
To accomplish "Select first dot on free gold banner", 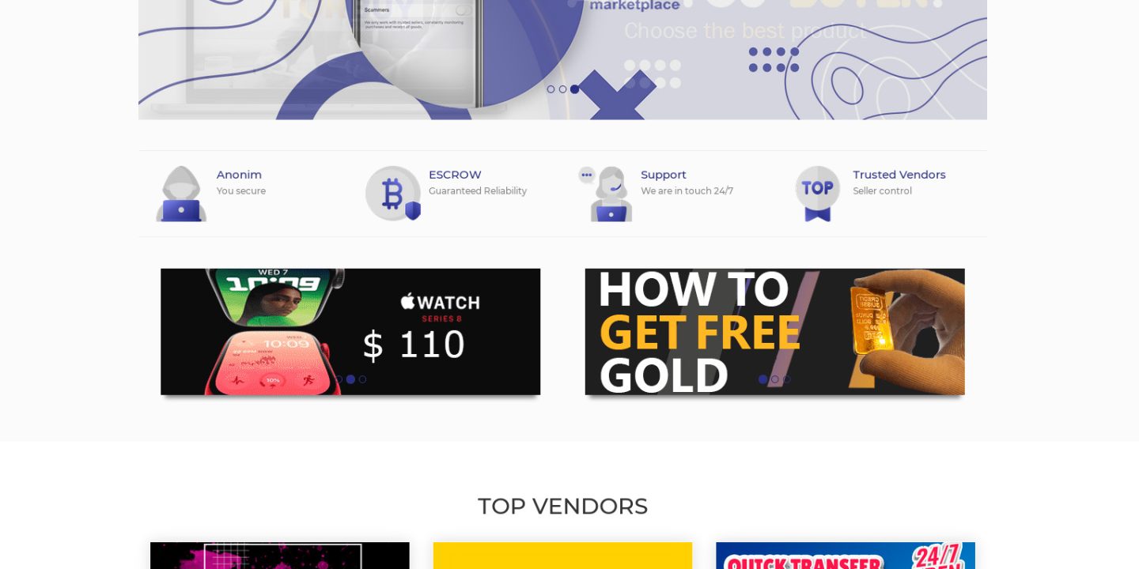I will 762,379.
